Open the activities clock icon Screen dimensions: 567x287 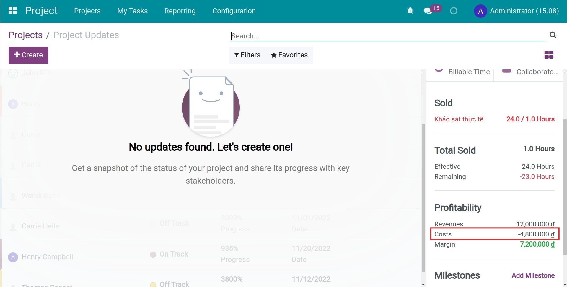pos(454,11)
